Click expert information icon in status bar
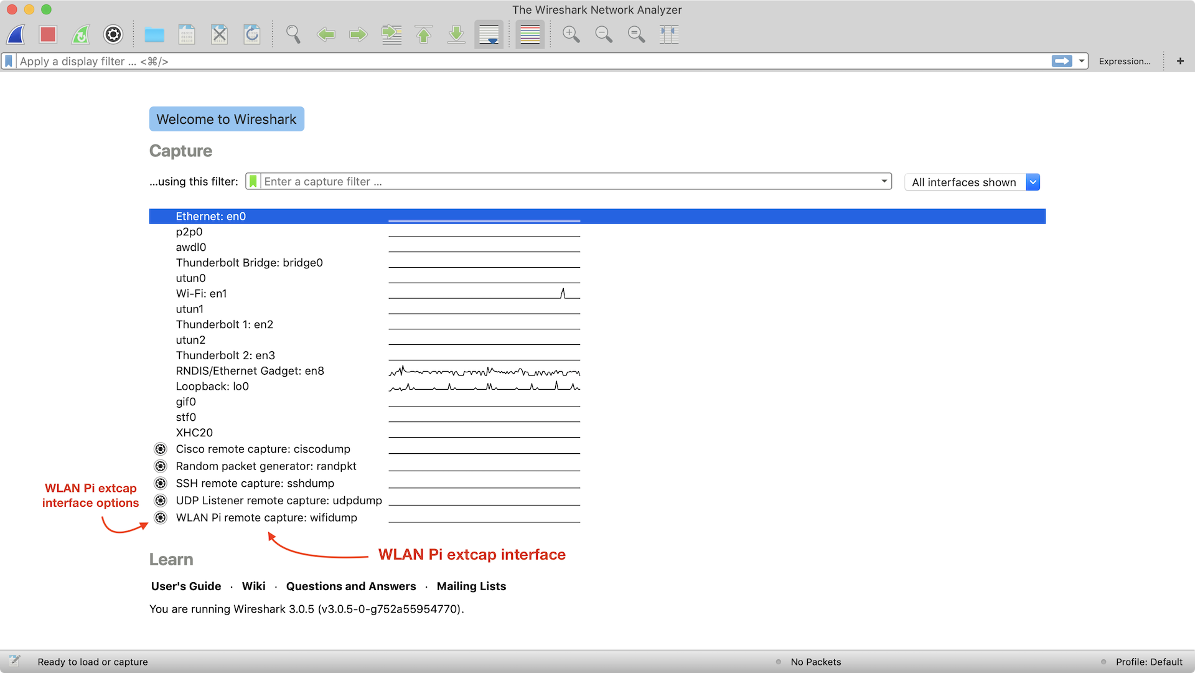The height and width of the screenshot is (673, 1195). [15, 661]
